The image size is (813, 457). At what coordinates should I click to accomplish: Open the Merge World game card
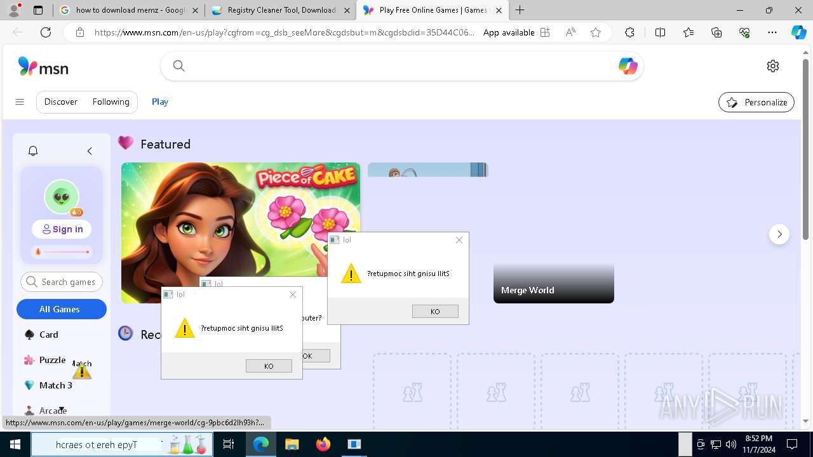coord(554,284)
